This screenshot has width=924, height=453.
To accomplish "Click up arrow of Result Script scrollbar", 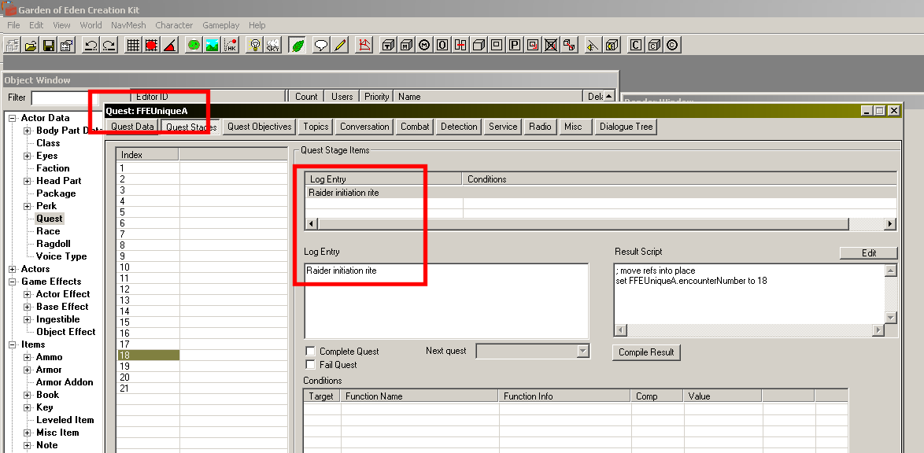I will (x=891, y=271).
